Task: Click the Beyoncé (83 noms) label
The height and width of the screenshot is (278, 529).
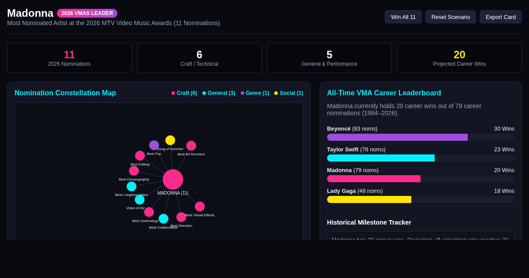Action: (x=352, y=129)
